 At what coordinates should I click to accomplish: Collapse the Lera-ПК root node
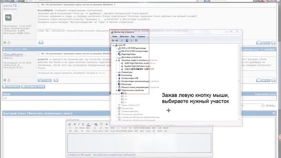(x=113, y=45)
